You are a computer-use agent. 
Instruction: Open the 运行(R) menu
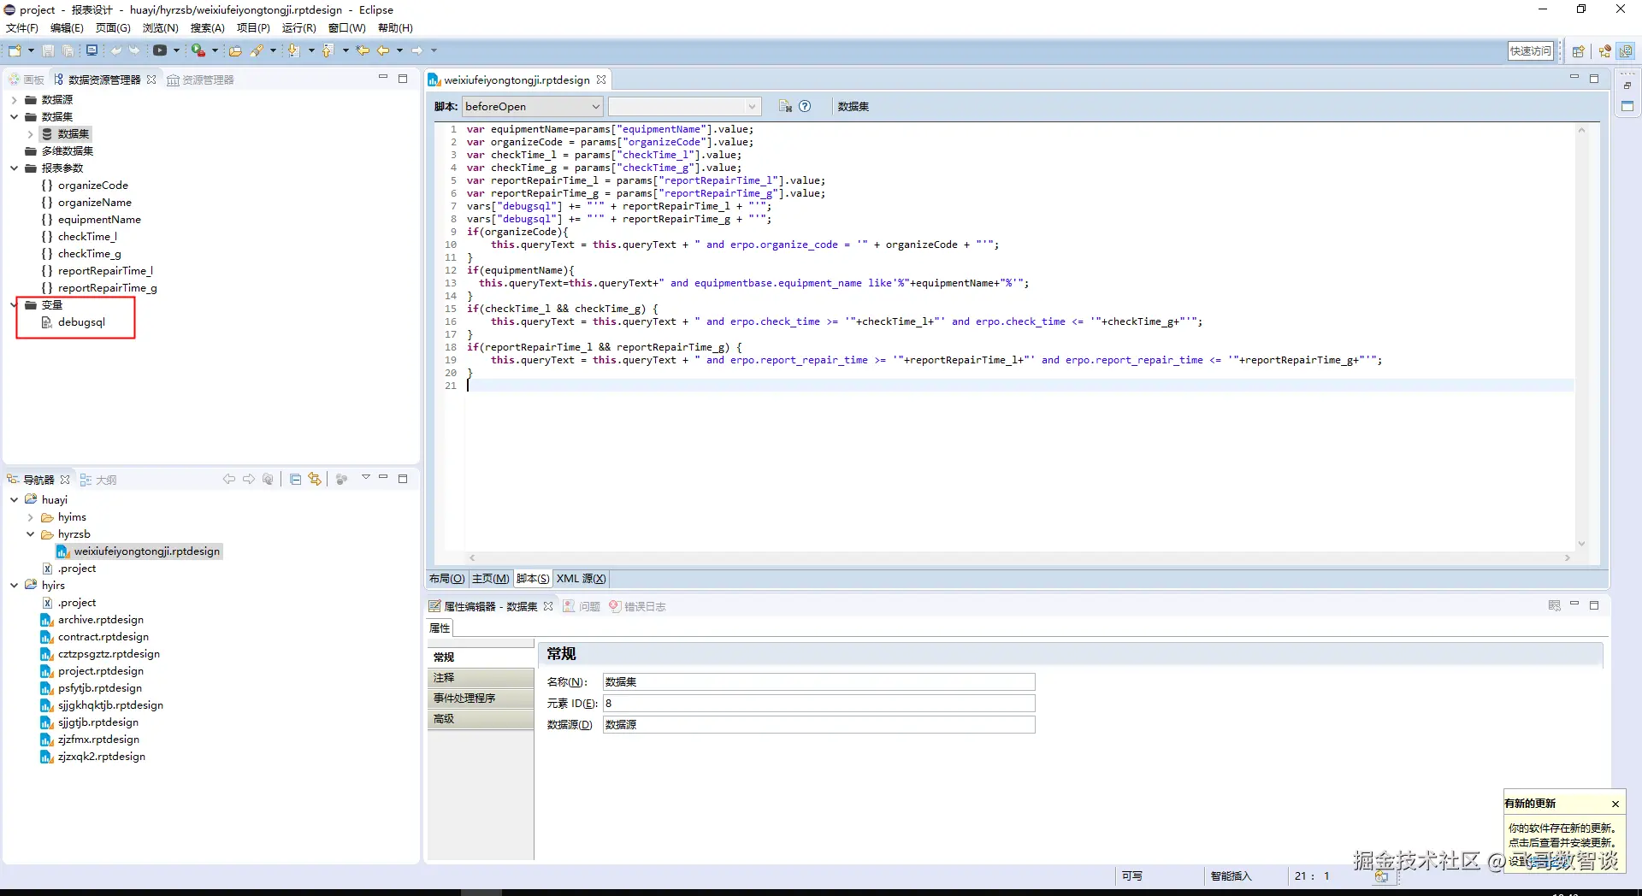298,28
